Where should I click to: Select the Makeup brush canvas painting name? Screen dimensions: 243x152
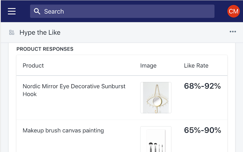(x=63, y=130)
